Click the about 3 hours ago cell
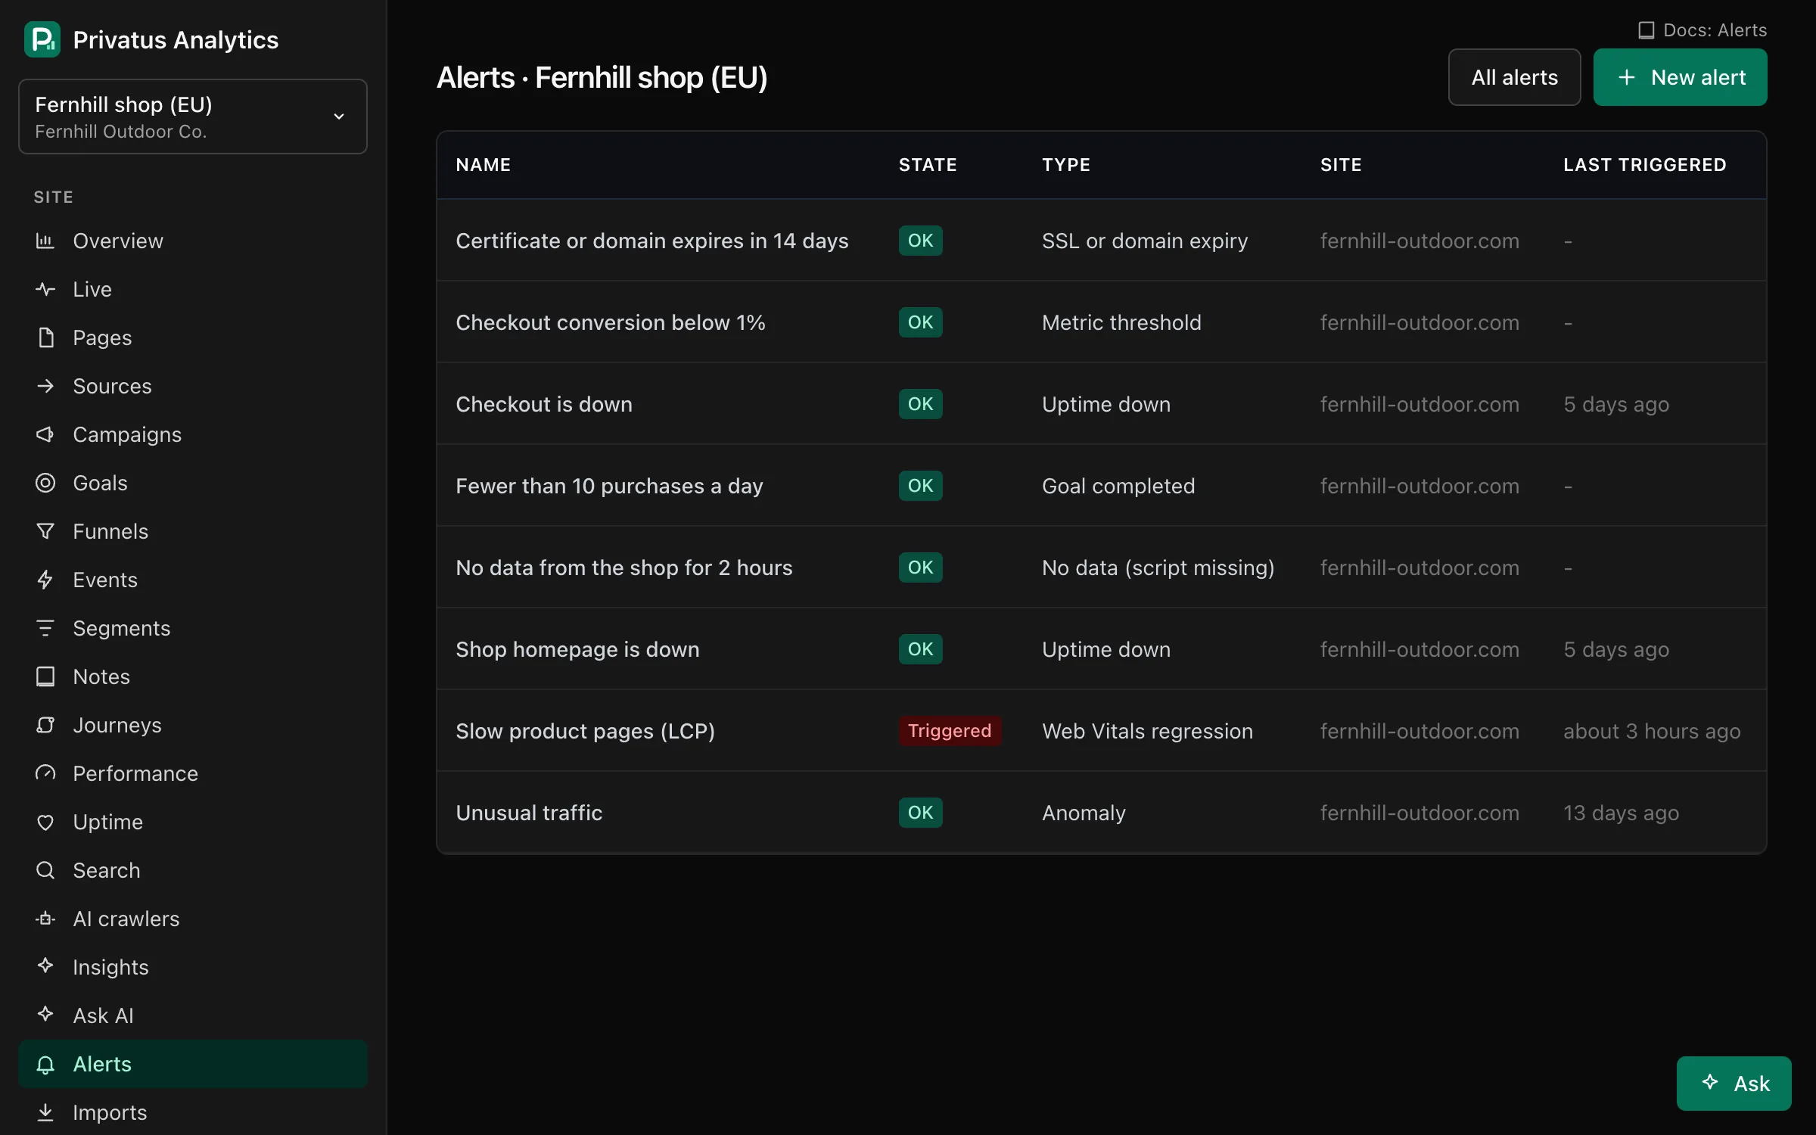This screenshot has height=1135, width=1816. (1652, 731)
